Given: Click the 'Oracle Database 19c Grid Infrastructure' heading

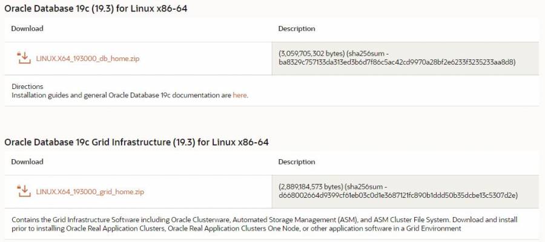Looking at the screenshot, I should 136,142.
